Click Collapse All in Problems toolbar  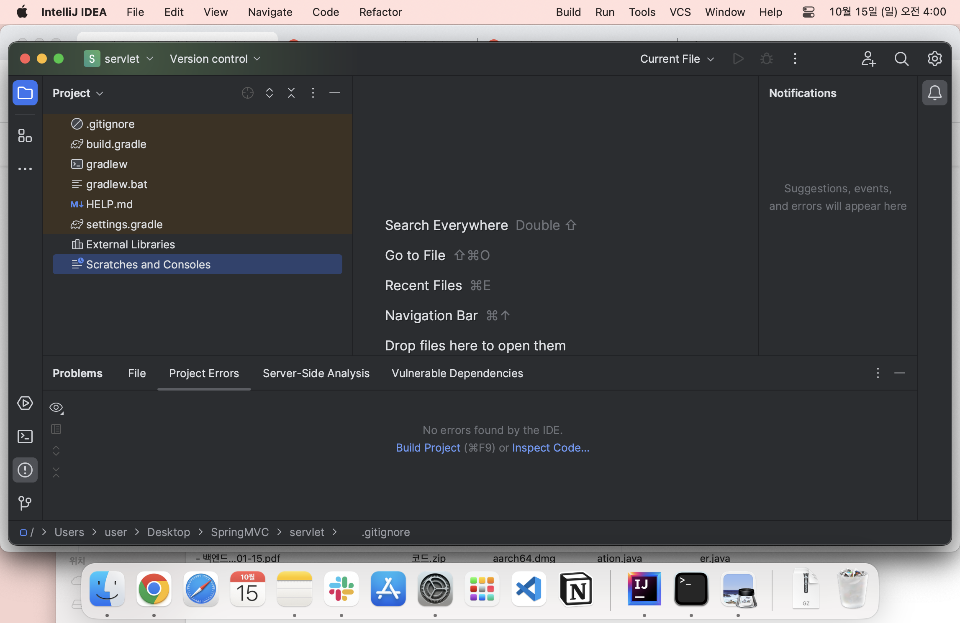coord(56,472)
